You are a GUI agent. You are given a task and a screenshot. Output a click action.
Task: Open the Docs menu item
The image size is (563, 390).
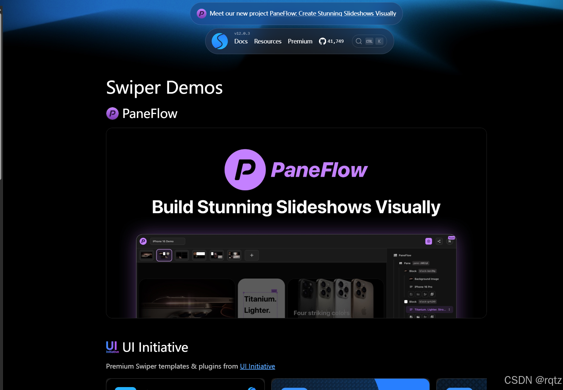point(241,41)
